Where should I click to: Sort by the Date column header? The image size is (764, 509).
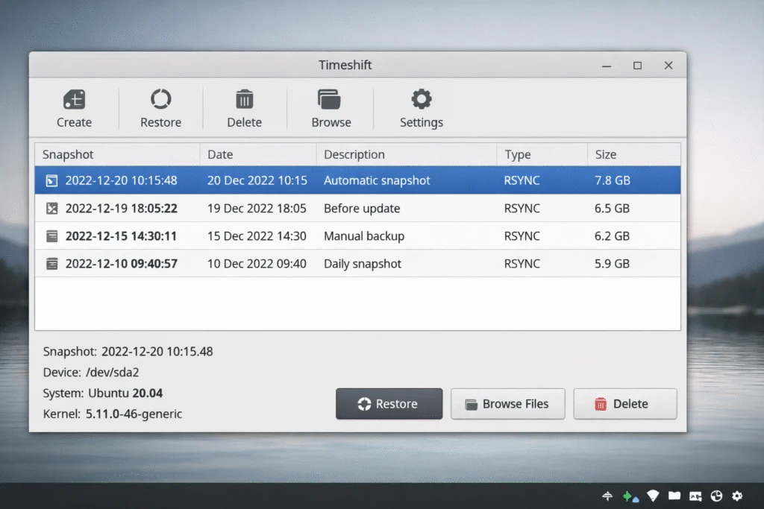pyautogui.click(x=220, y=154)
